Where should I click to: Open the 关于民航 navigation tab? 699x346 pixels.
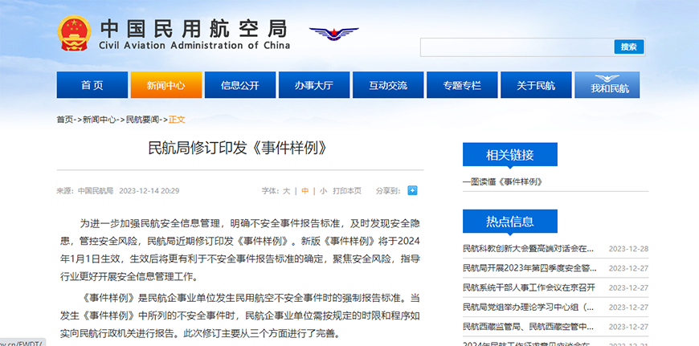[x=536, y=85]
